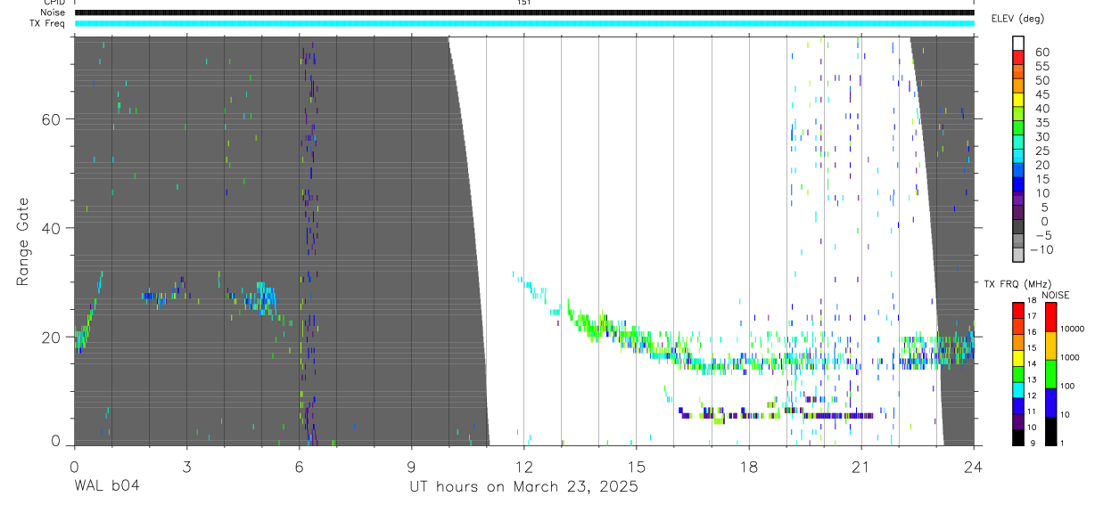Image resolution: width=1095 pixels, height=505 pixels.
Task: Click the 'WAL b04' radar beam label
Action: click(x=106, y=486)
